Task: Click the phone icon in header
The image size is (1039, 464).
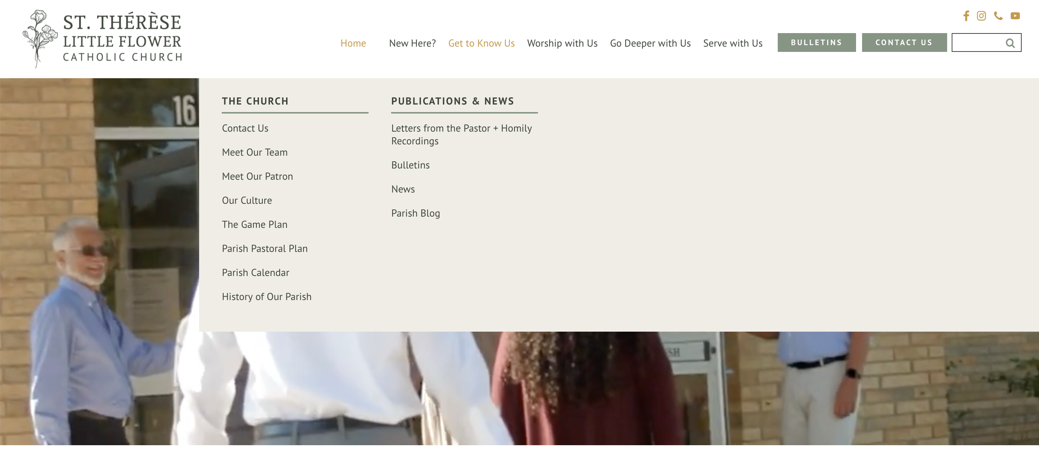Action: tap(998, 16)
